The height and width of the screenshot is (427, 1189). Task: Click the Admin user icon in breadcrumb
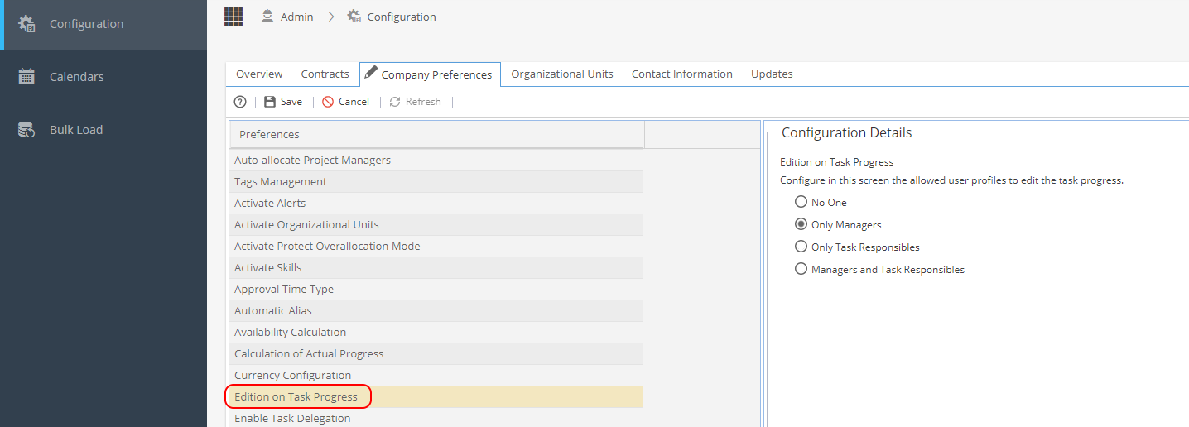click(x=267, y=17)
